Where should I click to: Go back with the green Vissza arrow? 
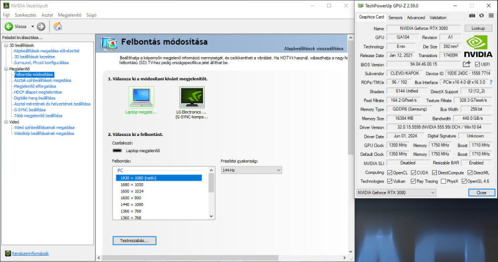tap(9, 27)
